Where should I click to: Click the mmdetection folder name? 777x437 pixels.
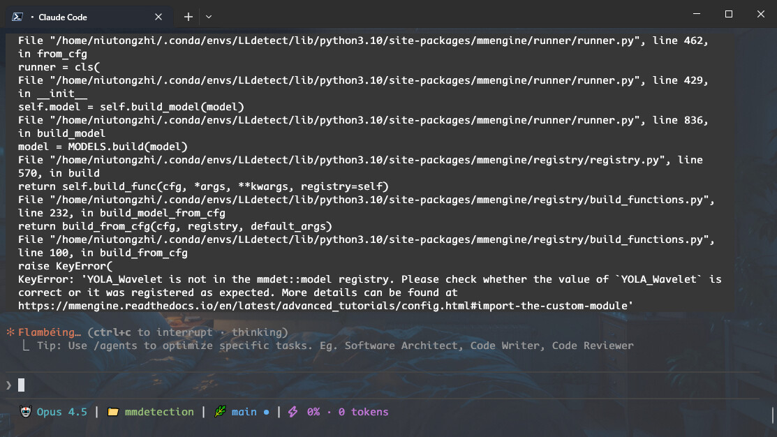[159, 412]
